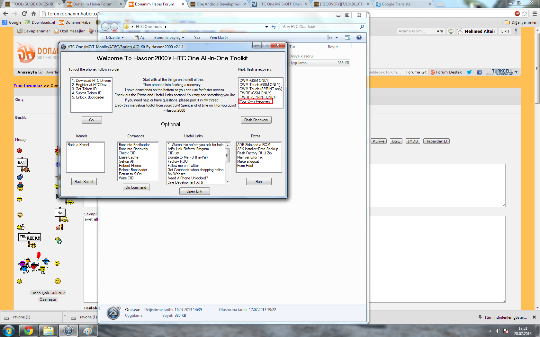Insert the red angry smiley
This screenshot has width=540, height=337.
pyautogui.click(x=19, y=151)
